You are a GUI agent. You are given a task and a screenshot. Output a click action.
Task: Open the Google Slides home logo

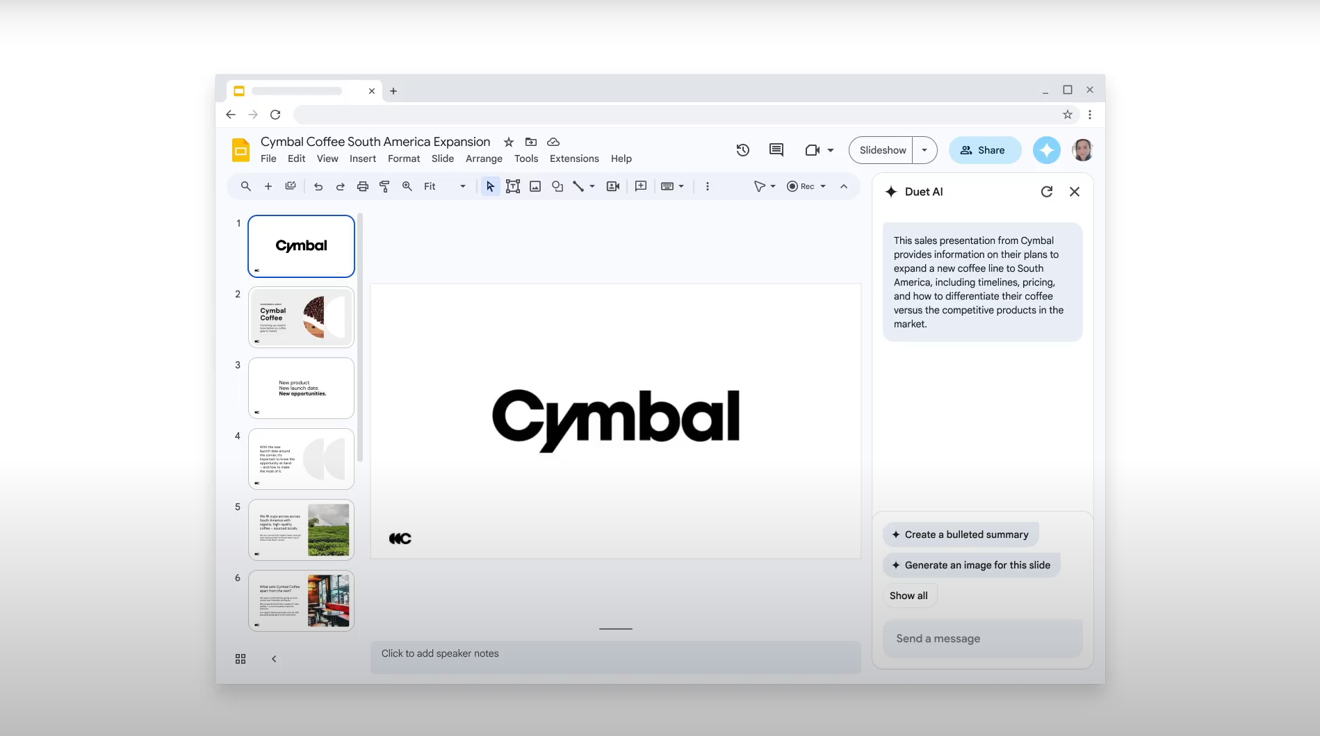coord(241,150)
